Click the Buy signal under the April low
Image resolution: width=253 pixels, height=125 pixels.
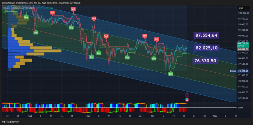tap(171, 74)
